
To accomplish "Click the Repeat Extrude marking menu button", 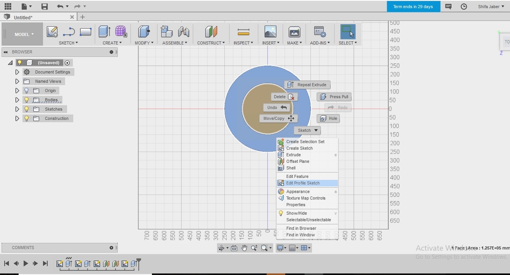I will (x=307, y=85).
